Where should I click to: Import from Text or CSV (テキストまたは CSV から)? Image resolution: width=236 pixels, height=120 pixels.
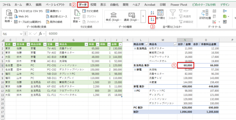[28, 11]
